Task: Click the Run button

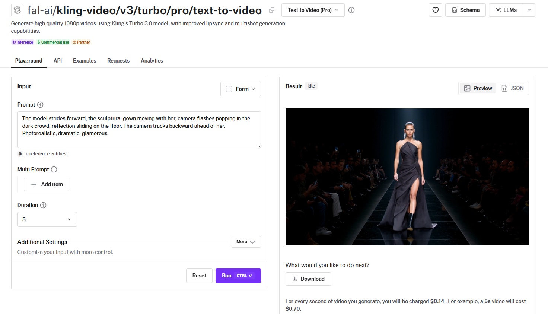Action: 238,276
